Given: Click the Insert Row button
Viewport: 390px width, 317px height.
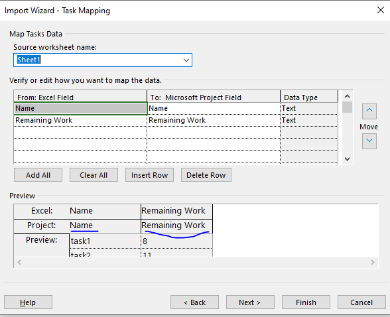Looking at the screenshot, I should 149,175.
